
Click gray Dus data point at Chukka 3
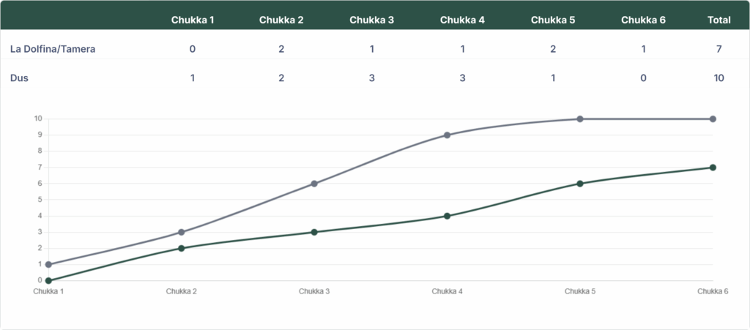pyautogui.click(x=314, y=184)
